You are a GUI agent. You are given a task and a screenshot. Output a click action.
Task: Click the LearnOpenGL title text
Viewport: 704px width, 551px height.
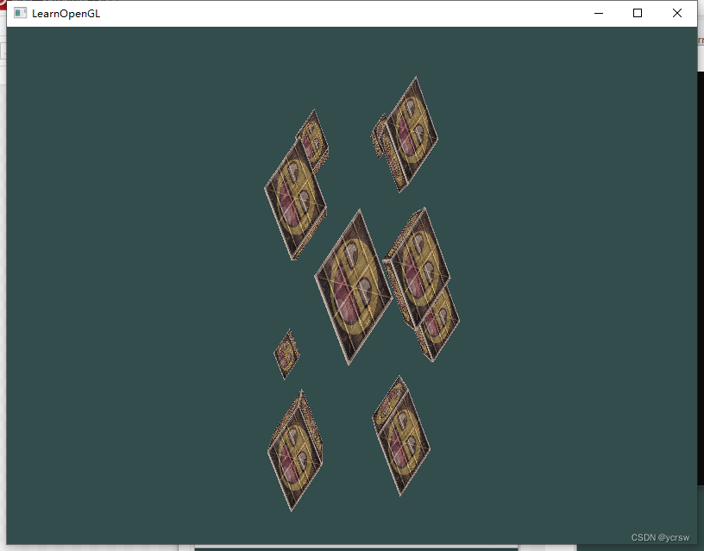click(65, 13)
